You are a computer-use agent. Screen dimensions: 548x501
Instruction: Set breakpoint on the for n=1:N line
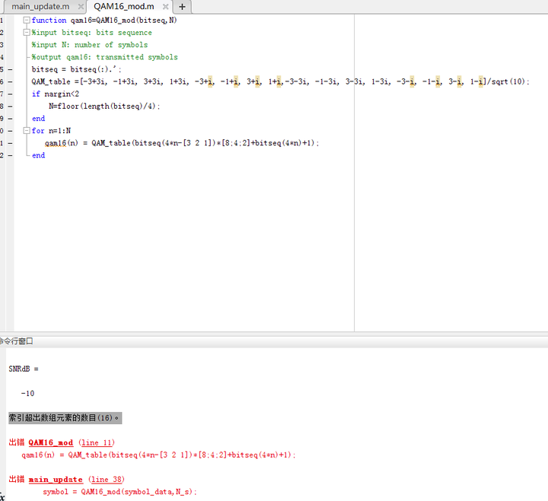point(10,131)
